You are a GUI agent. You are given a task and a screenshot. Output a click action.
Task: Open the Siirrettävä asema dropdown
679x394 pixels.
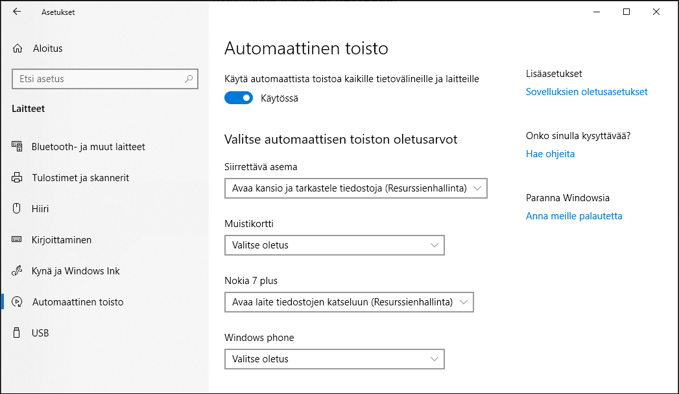355,188
